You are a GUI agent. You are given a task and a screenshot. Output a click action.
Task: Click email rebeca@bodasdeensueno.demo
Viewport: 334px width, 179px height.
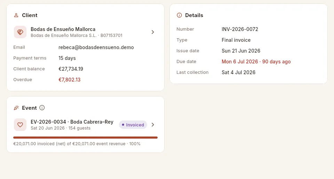96,47
